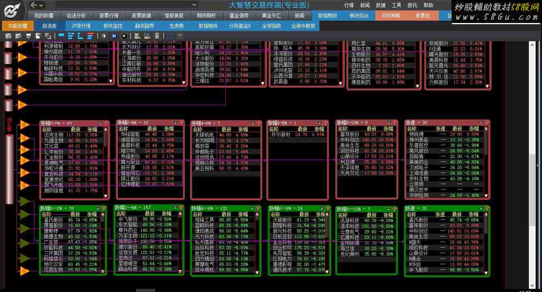Click the stop button in toolbar
The width and height of the screenshot is (542, 292).
(x=124, y=36)
